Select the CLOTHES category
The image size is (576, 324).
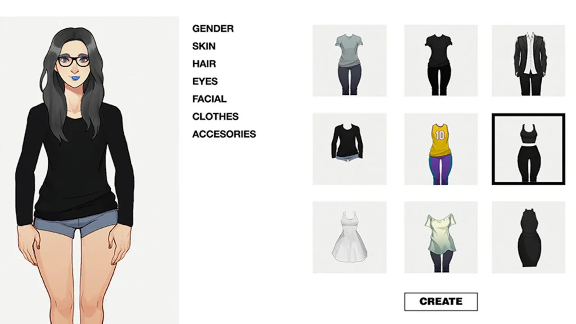point(216,117)
